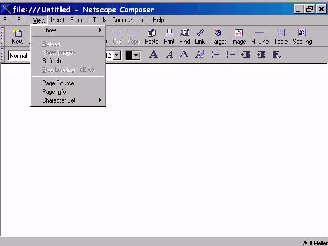
Task: Click the disabled Show Images entry
Action: point(68,52)
